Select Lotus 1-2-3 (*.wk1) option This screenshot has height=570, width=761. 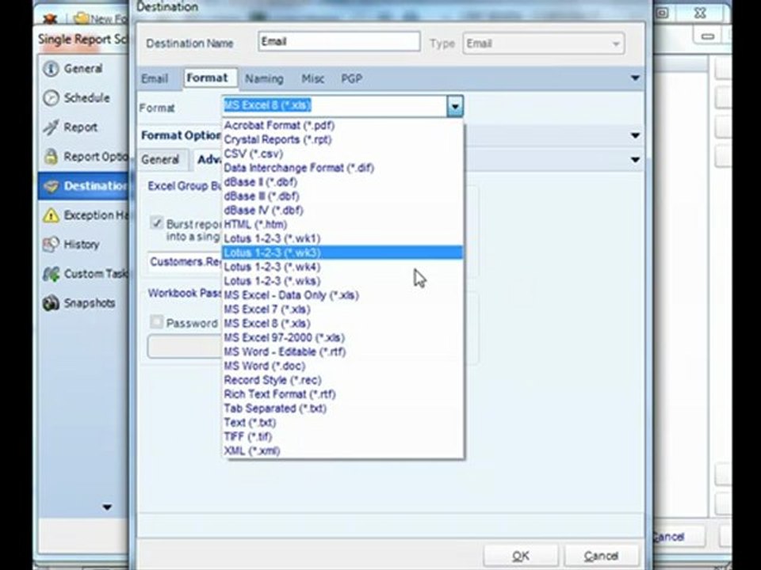pos(342,238)
